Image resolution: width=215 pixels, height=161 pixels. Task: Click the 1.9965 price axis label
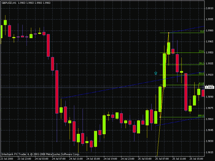[x=209, y=42]
